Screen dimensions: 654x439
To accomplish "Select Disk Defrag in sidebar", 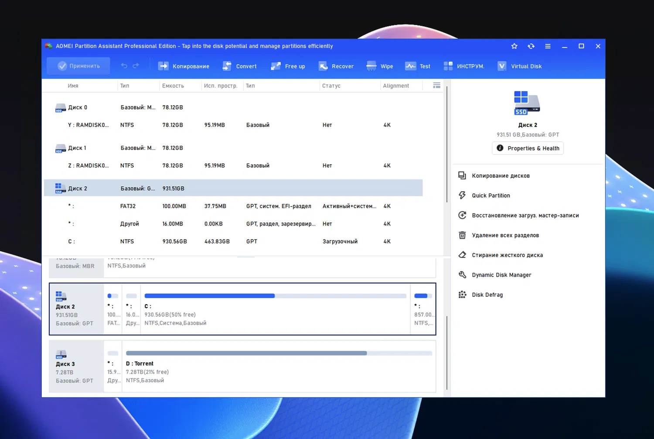I will [487, 295].
